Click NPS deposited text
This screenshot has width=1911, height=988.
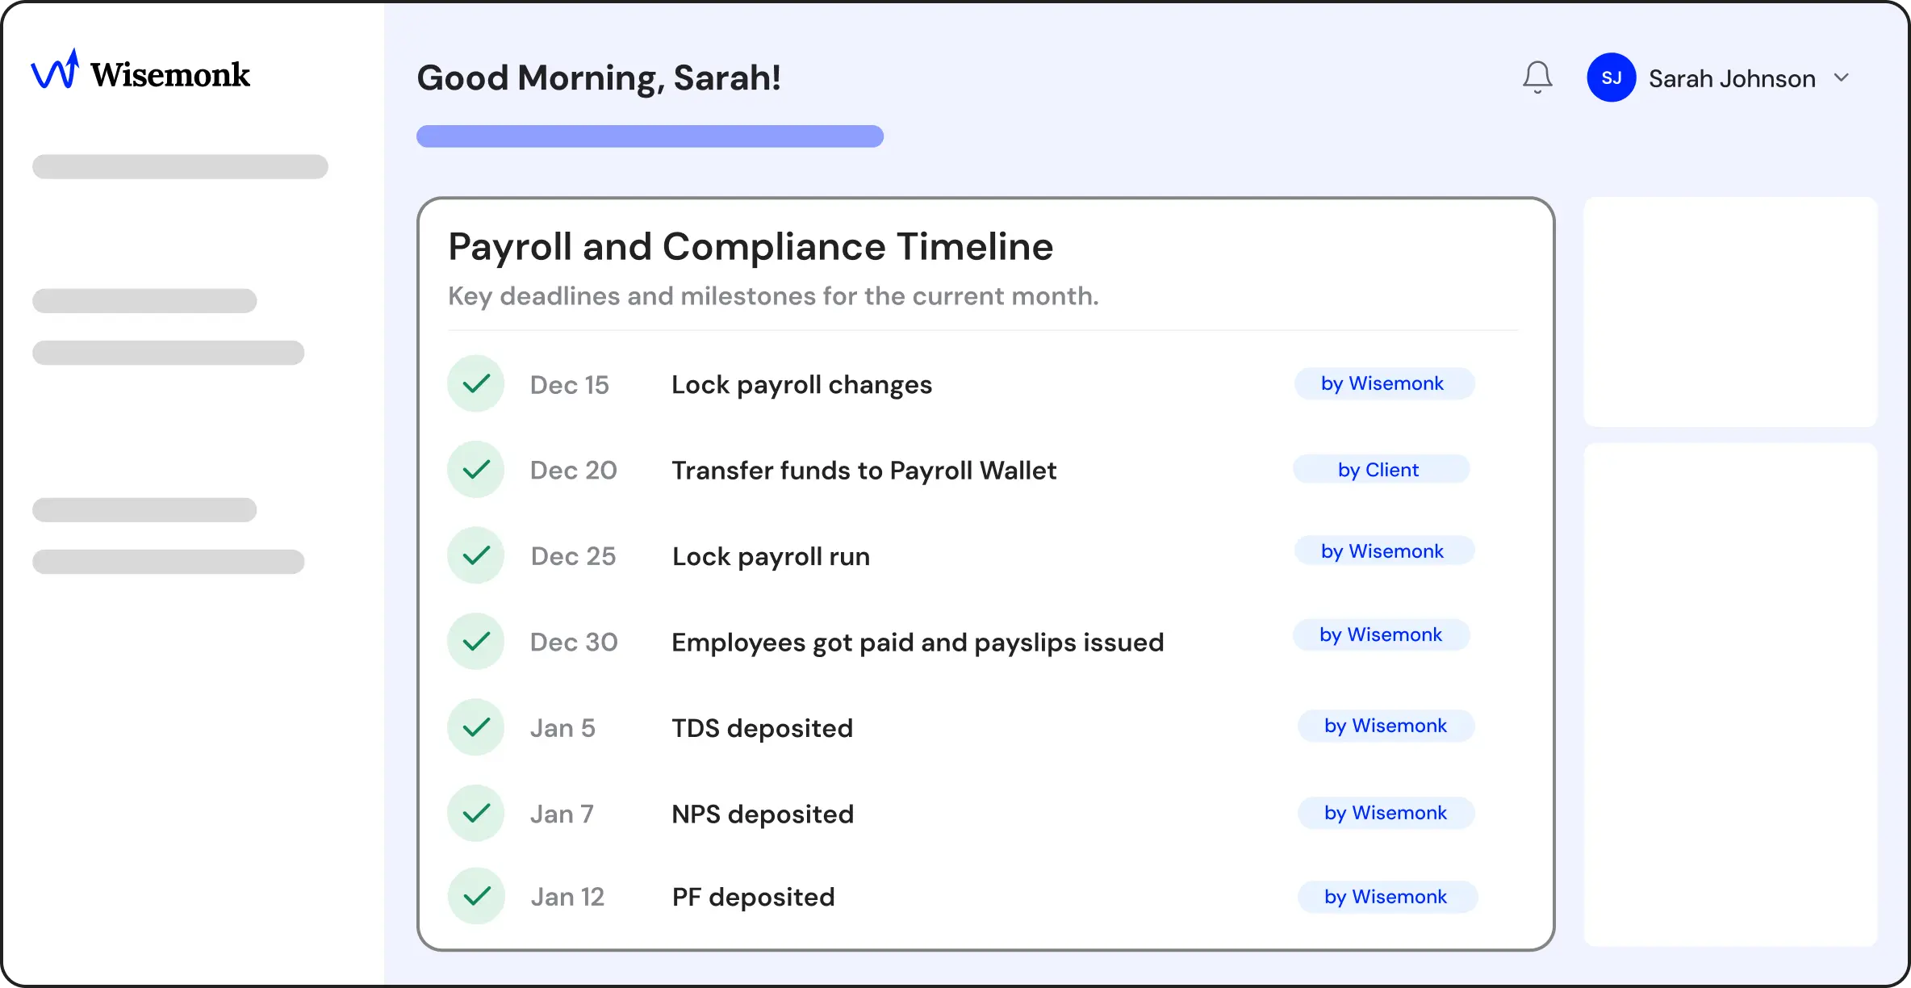point(763,814)
